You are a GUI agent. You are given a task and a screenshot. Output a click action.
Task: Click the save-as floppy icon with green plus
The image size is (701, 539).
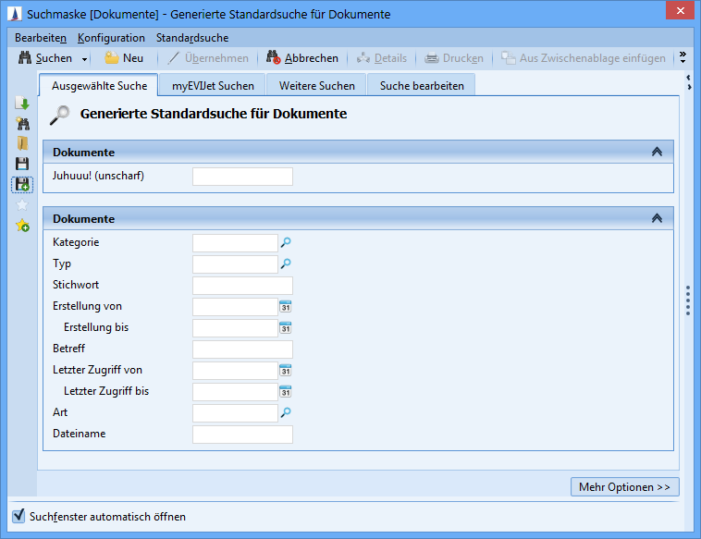(22, 184)
